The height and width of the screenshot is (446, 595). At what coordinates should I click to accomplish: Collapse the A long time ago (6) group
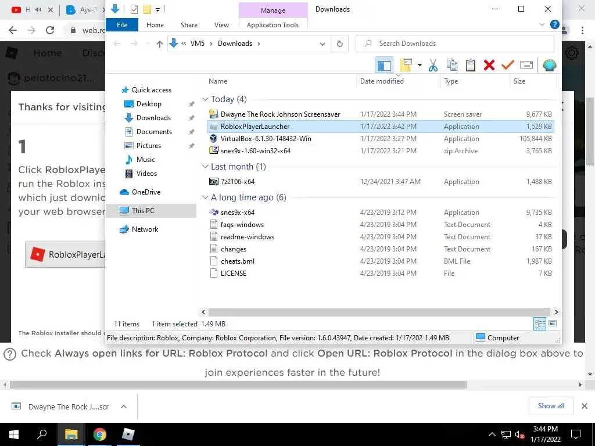pyautogui.click(x=205, y=197)
